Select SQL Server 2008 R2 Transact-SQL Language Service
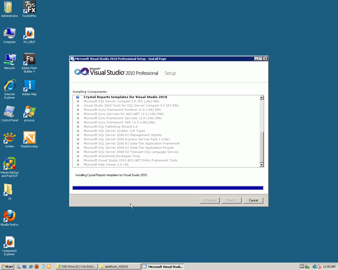Viewport: 338px width, 270px height. click(x=131, y=152)
